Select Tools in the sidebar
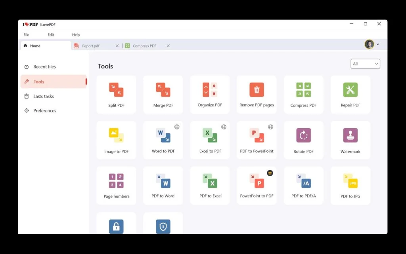This screenshot has width=406, height=254. click(x=54, y=82)
